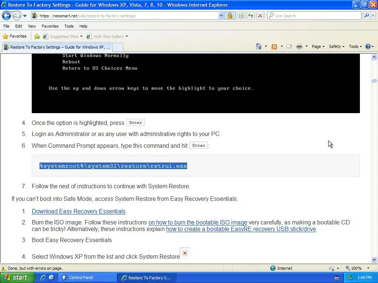378x283 pixels.
Task: Click the scrollbar down arrow
Action: (374, 260)
